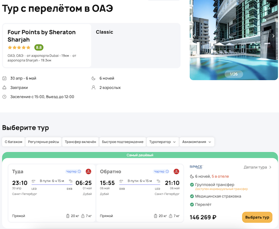The height and width of the screenshot is (229, 279).
Task: Select the Classic room type tab
Action: point(105,32)
